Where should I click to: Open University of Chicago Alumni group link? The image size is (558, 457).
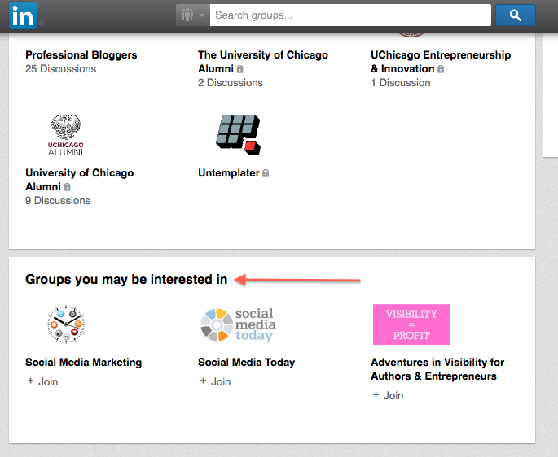coord(79,180)
